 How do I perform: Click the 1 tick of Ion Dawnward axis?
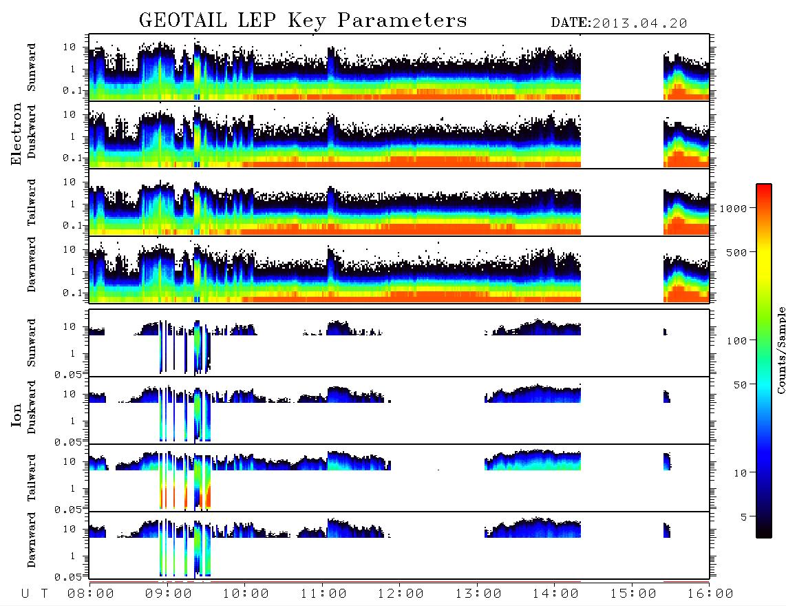(x=73, y=556)
